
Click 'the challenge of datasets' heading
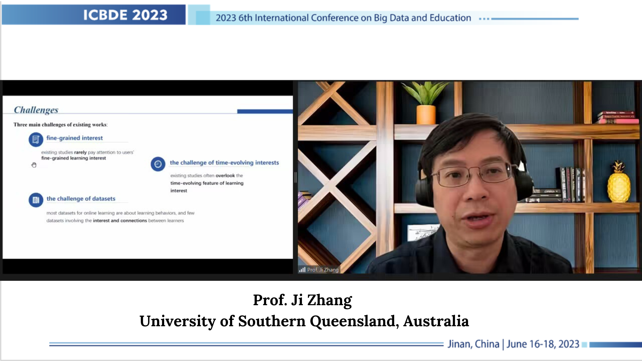[81, 199]
